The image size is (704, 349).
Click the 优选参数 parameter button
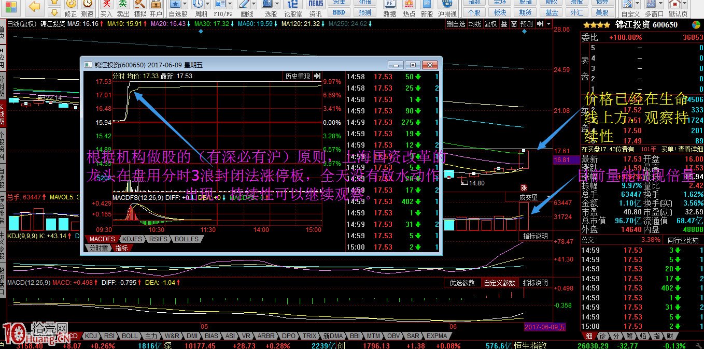(x=462, y=283)
